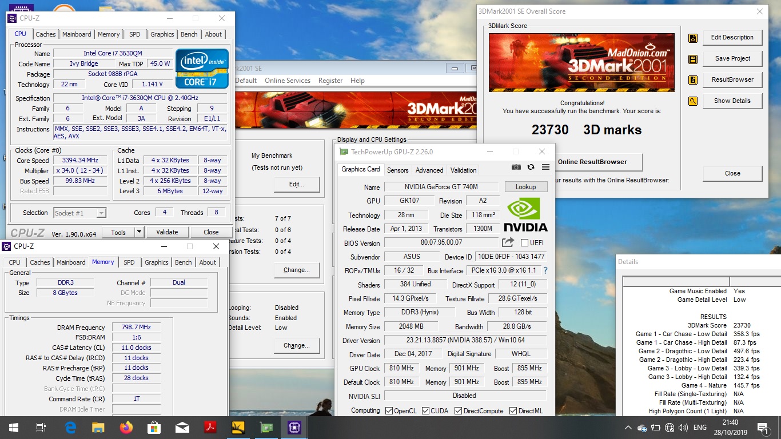This screenshot has height=439, width=781.
Task: Open the Mainboard tab in upper CPU-Z
Action: coord(77,34)
